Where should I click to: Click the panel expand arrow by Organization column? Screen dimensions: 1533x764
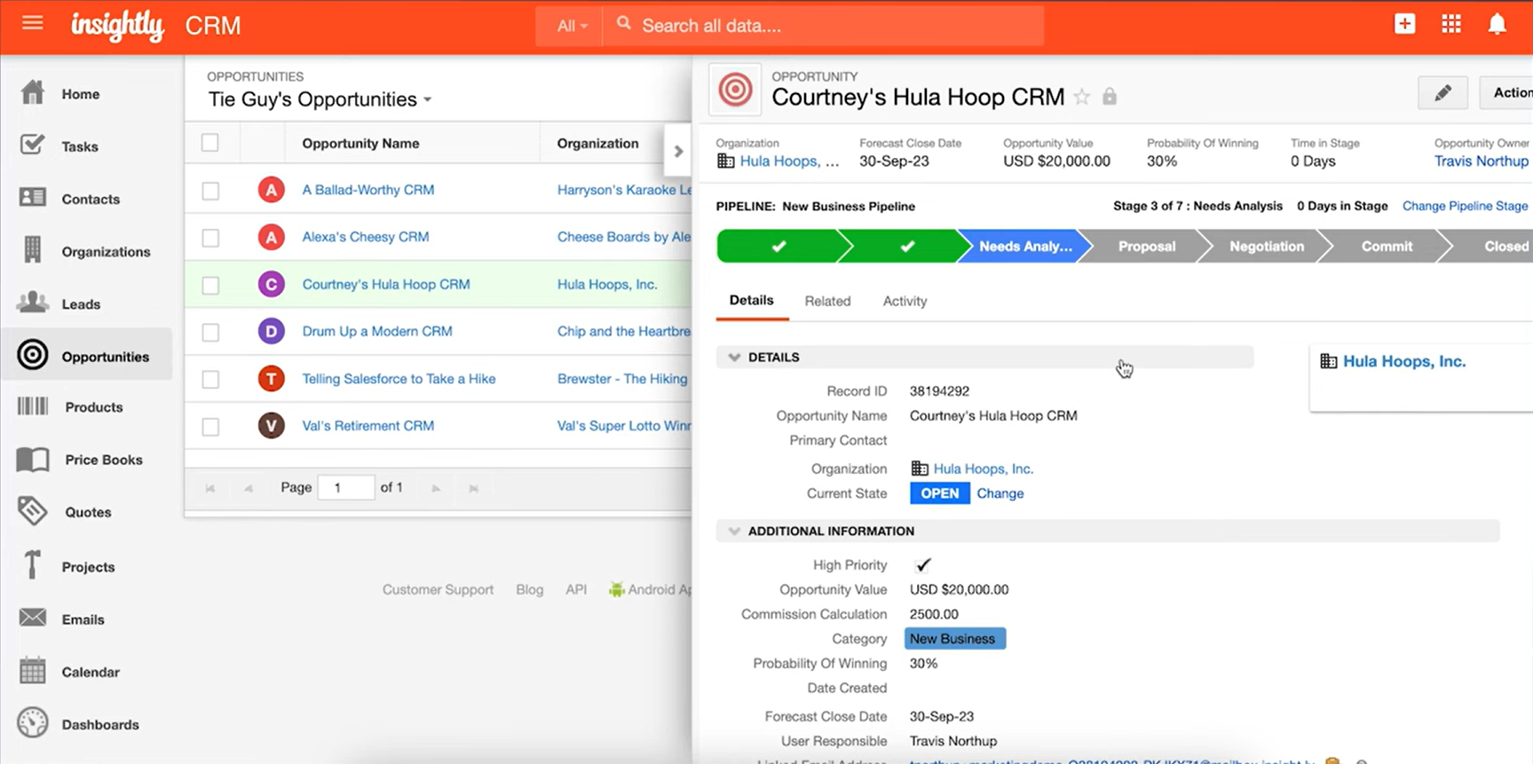click(678, 151)
